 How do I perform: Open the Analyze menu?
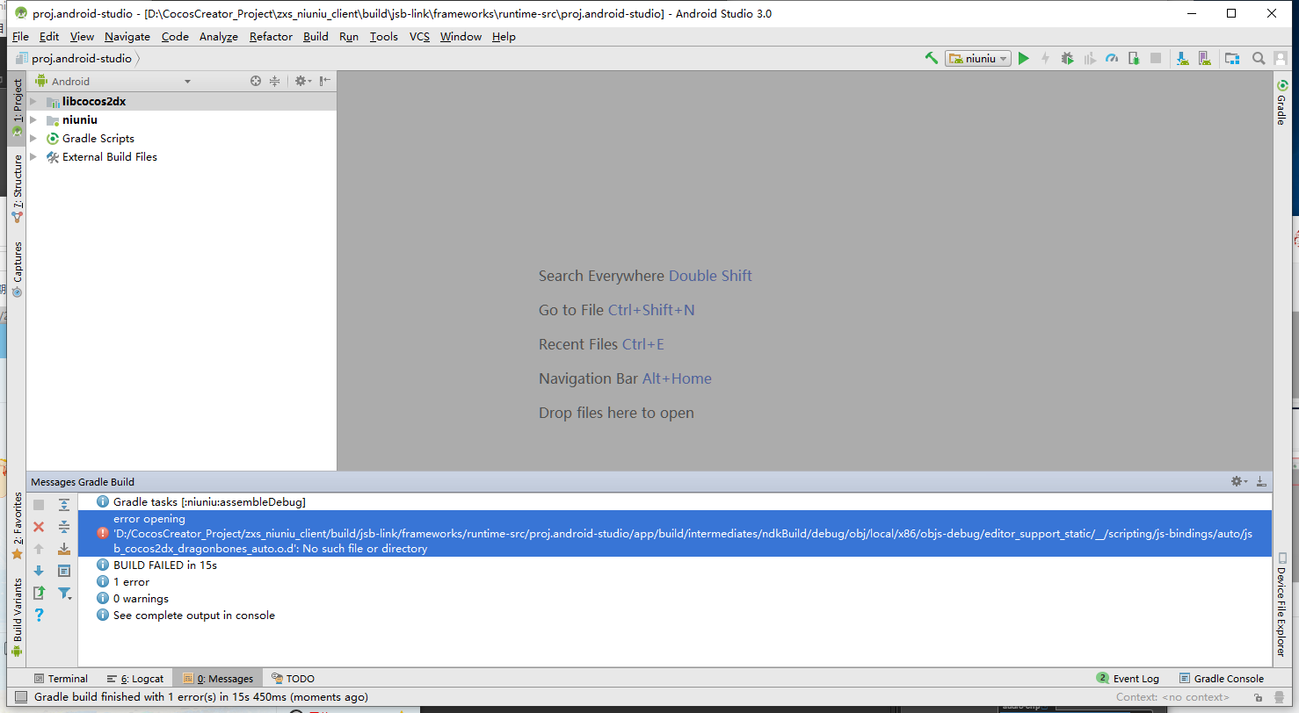pyautogui.click(x=219, y=37)
